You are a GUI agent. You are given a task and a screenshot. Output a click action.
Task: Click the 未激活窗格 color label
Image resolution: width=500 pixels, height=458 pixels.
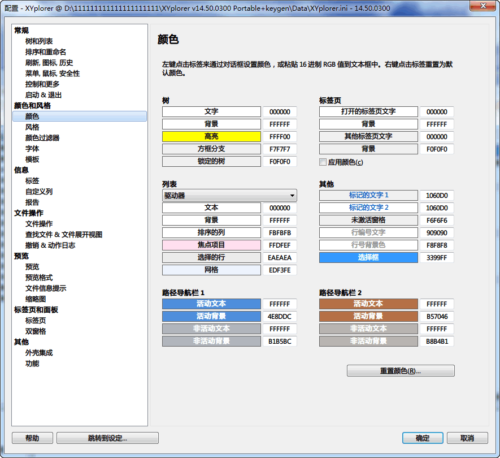pos(368,220)
